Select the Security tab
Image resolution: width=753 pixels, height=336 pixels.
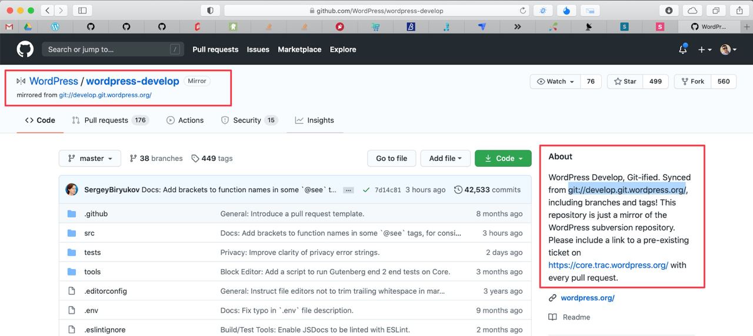pos(249,120)
